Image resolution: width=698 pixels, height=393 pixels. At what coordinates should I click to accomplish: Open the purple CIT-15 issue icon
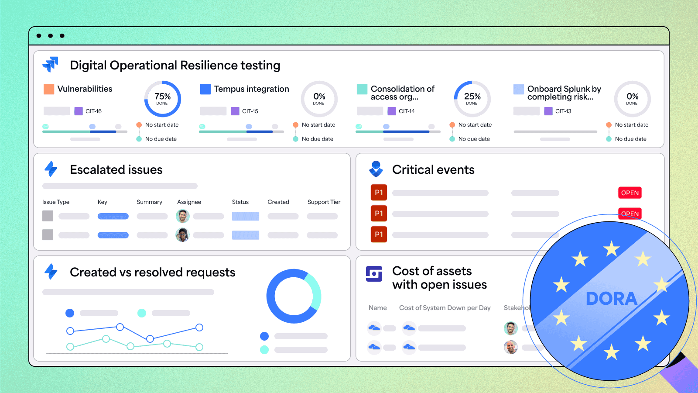(235, 111)
